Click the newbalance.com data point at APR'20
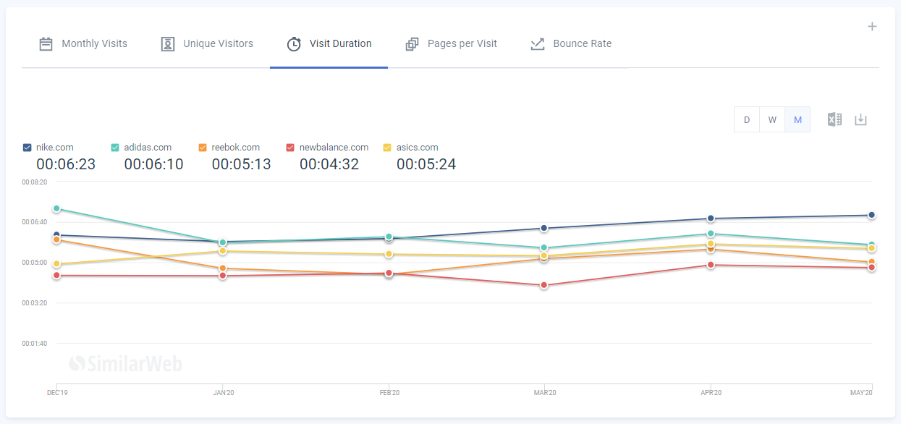This screenshot has height=424, width=901. (711, 265)
